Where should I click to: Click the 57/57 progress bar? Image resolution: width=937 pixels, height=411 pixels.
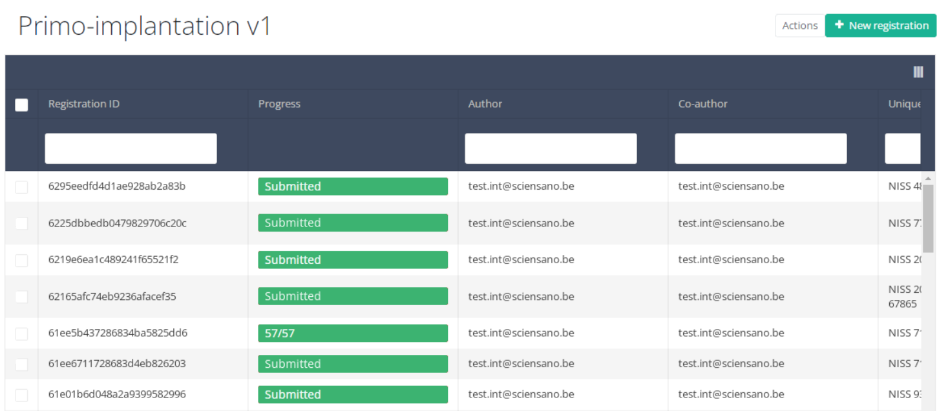pos(352,334)
